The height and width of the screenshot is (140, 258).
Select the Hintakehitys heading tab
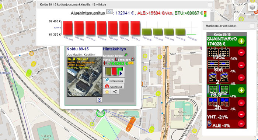[x=115, y=49]
